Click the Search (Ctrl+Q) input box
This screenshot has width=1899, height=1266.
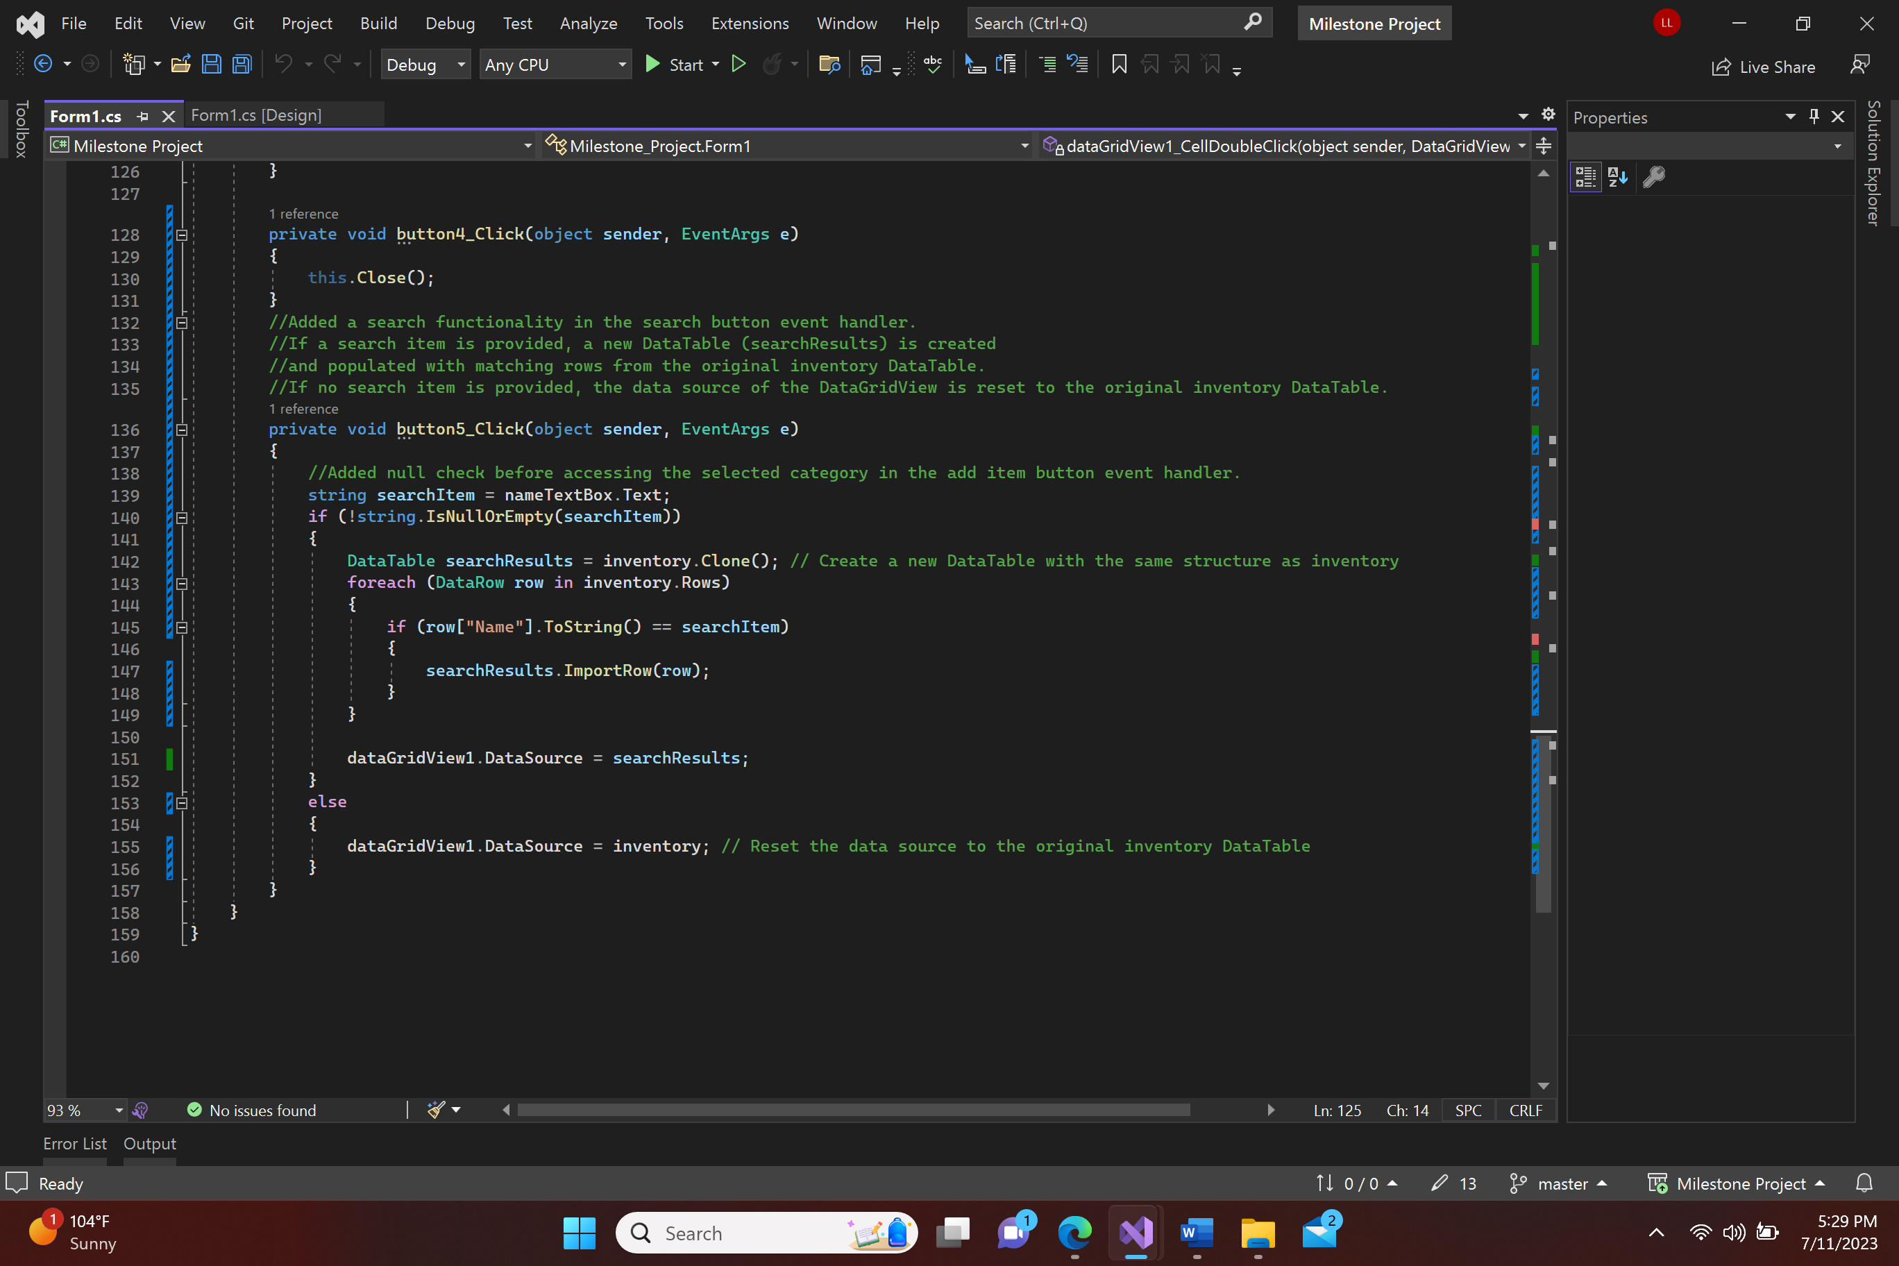coord(1119,24)
